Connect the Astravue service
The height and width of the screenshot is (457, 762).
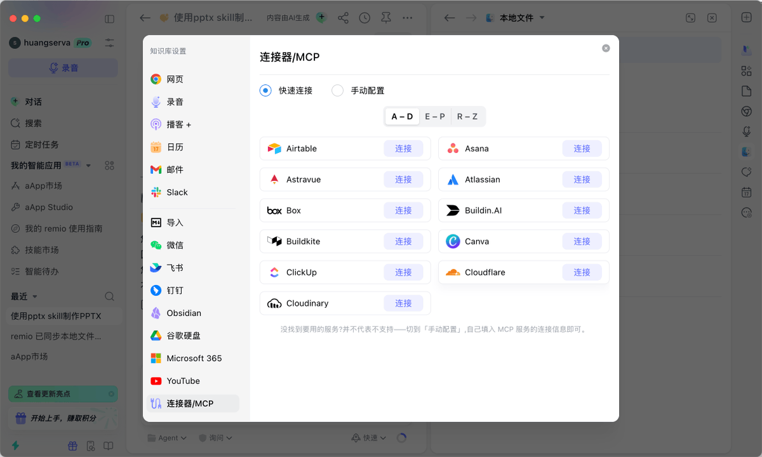click(x=403, y=180)
